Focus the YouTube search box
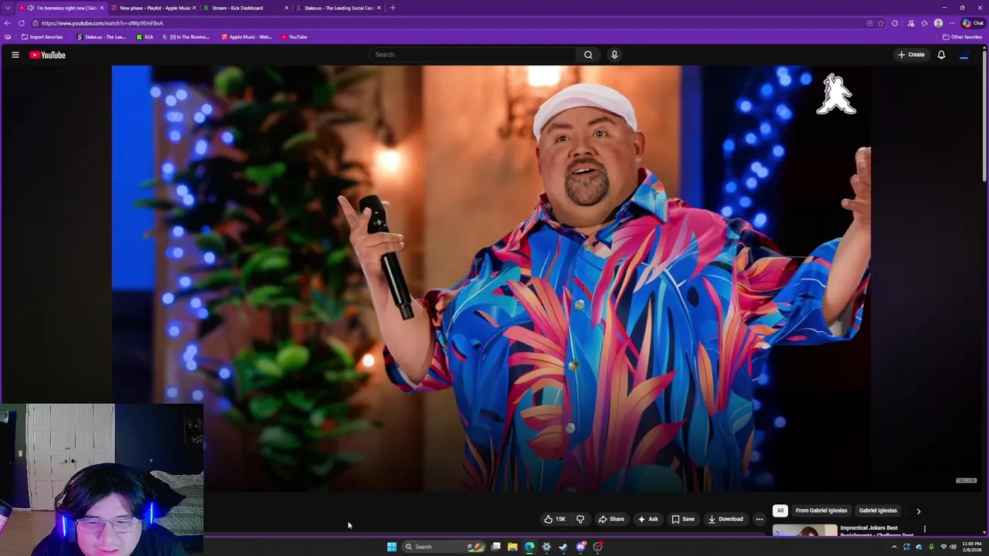Screen dimensions: 989x556 tap(473, 55)
